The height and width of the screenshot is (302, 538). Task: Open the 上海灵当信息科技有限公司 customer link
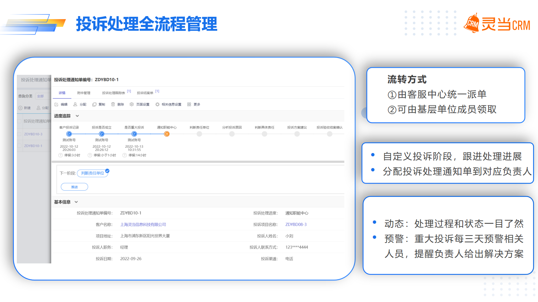click(143, 224)
